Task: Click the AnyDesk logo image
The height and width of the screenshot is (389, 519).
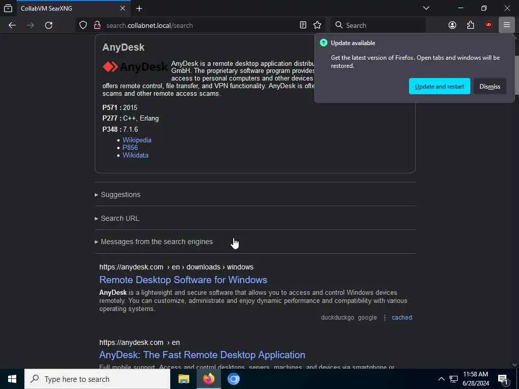Action: 135,67
